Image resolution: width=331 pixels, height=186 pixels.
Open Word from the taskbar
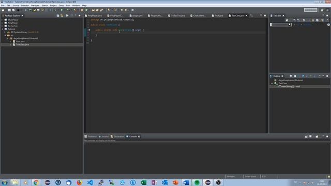[x=186, y=182]
